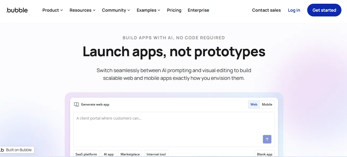Click the 'Launch apps, not prototypes' heading
Screen dimensions: 347x157
coord(174,51)
